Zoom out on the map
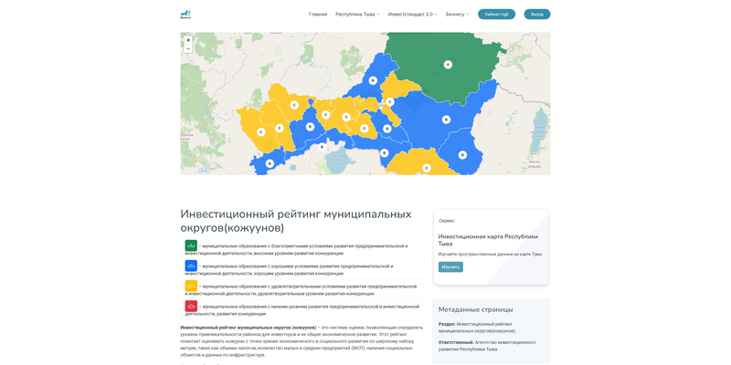This screenshot has width=731, height=365. (188, 49)
